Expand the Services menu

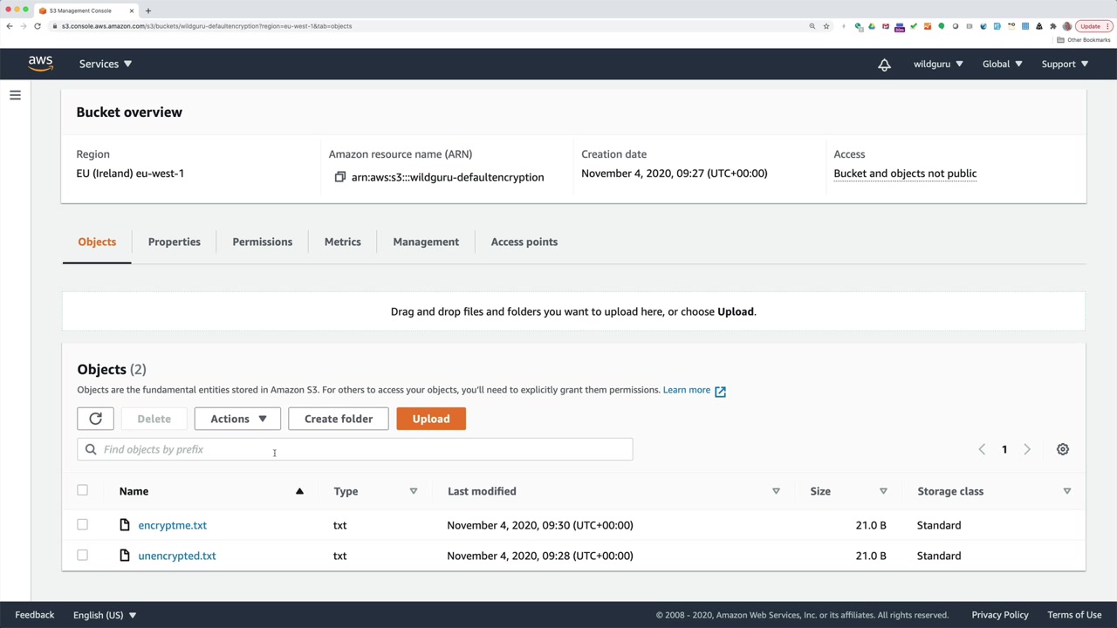(106, 64)
